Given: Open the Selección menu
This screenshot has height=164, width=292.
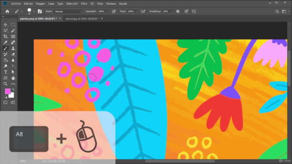Looking at the screenshot, I should click(72, 4).
